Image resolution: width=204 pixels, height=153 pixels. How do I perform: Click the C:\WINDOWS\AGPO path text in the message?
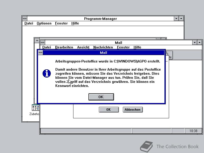coord(130,61)
